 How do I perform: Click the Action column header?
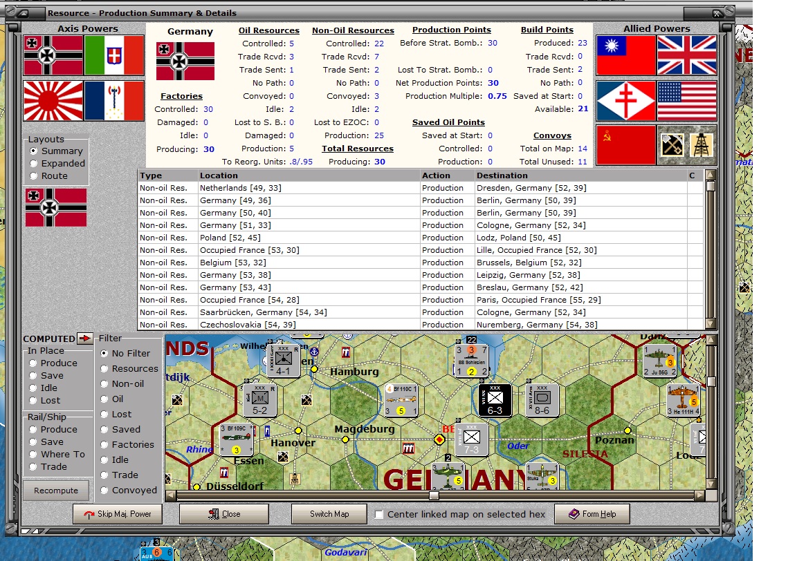coord(448,175)
